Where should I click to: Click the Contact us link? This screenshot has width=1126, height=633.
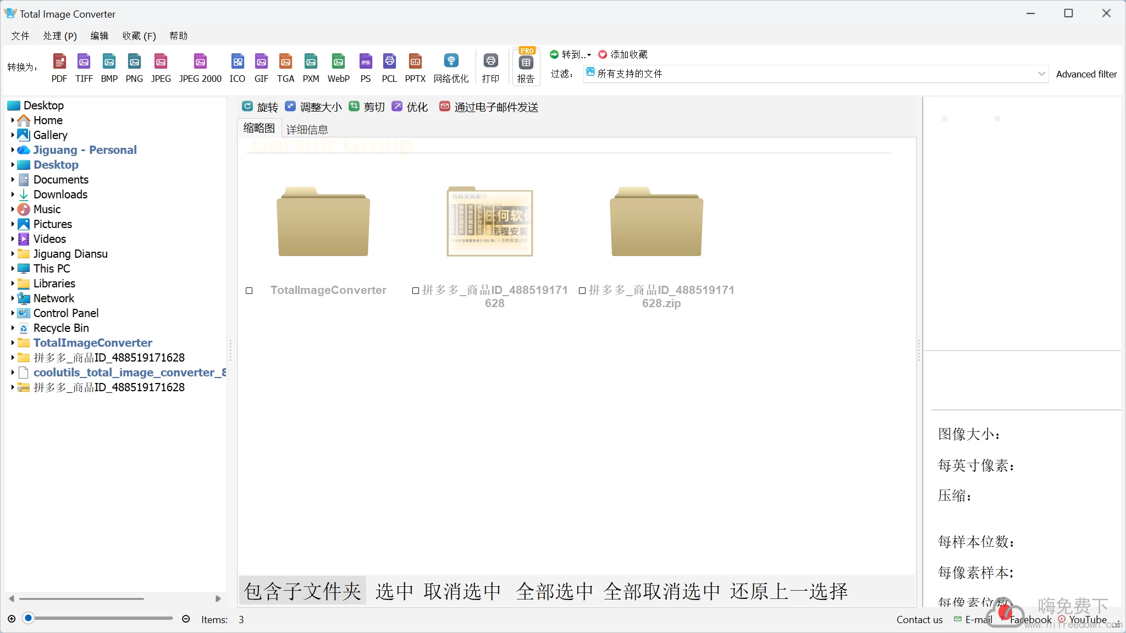tap(919, 619)
